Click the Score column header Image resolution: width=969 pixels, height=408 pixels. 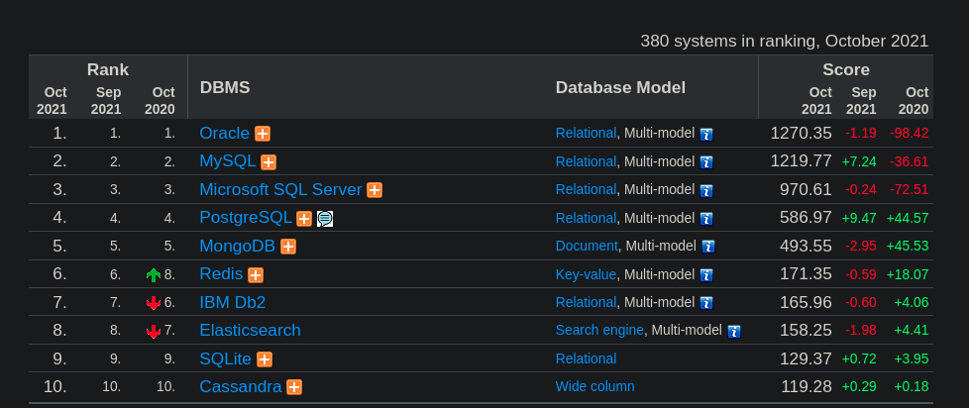pyautogui.click(x=846, y=69)
